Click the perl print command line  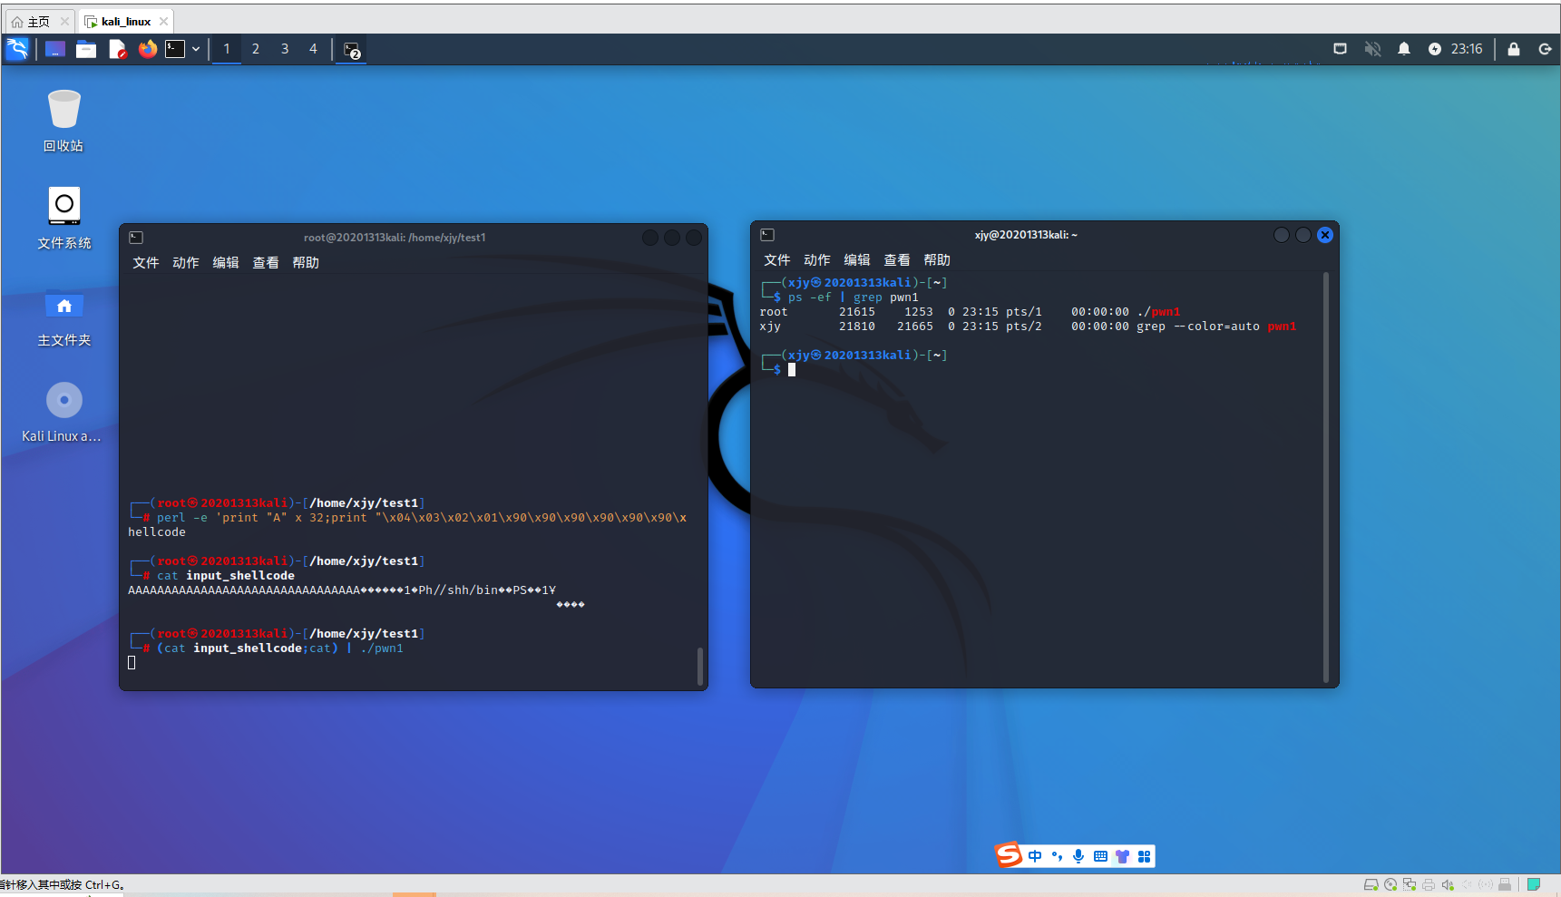(422, 518)
